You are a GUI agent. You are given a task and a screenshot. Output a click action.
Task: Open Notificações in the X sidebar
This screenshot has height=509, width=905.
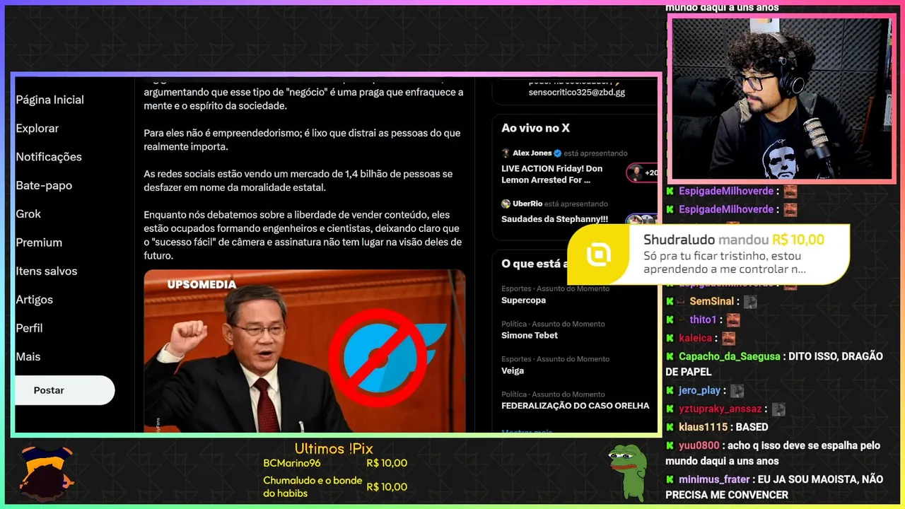[49, 157]
